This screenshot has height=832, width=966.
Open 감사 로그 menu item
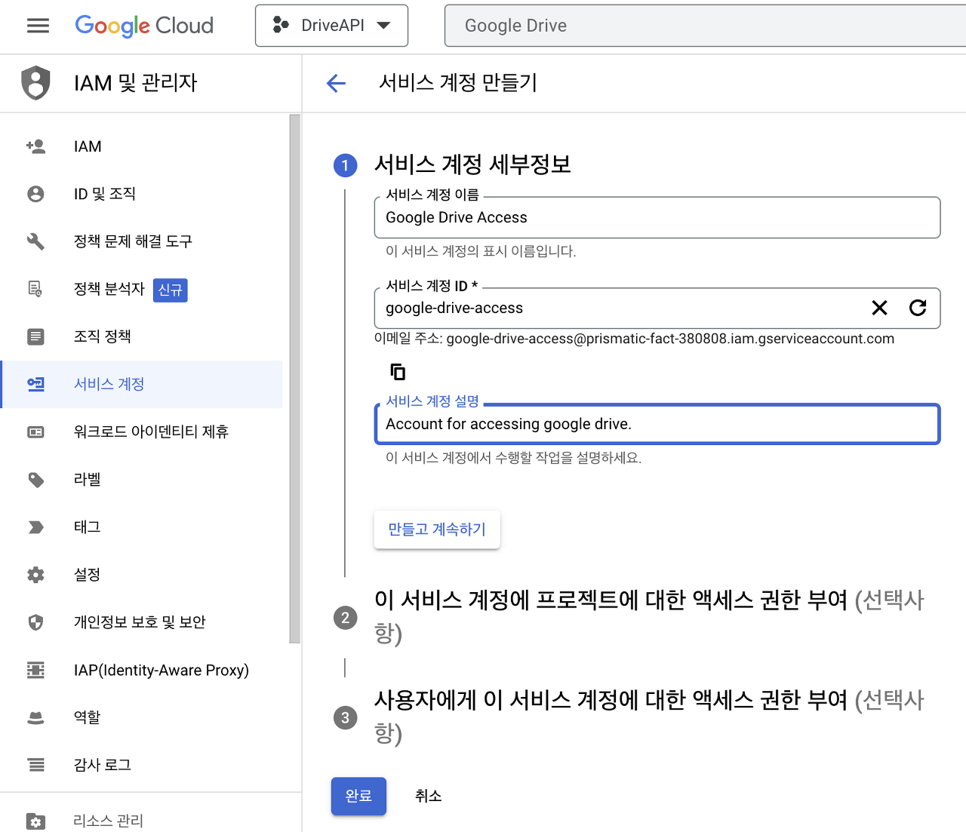[142, 764]
